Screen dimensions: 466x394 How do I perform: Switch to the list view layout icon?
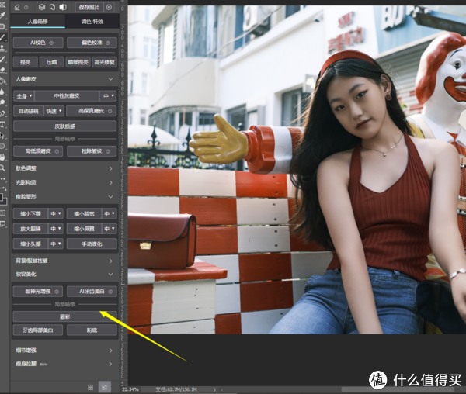pyautogui.click(x=105, y=386)
